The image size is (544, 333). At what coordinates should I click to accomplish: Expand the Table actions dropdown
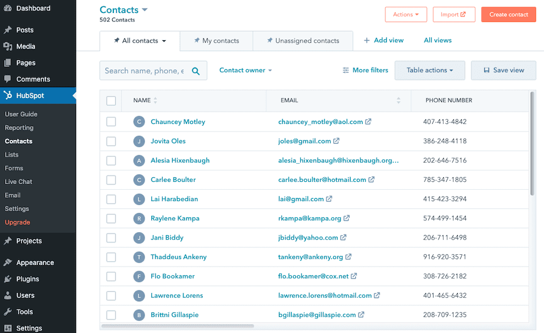[430, 70]
